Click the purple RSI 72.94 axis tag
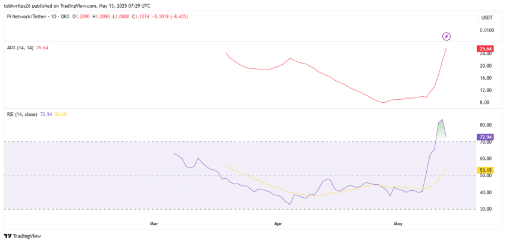Screen dimensions: 506x243 click(x=485, y=137)
